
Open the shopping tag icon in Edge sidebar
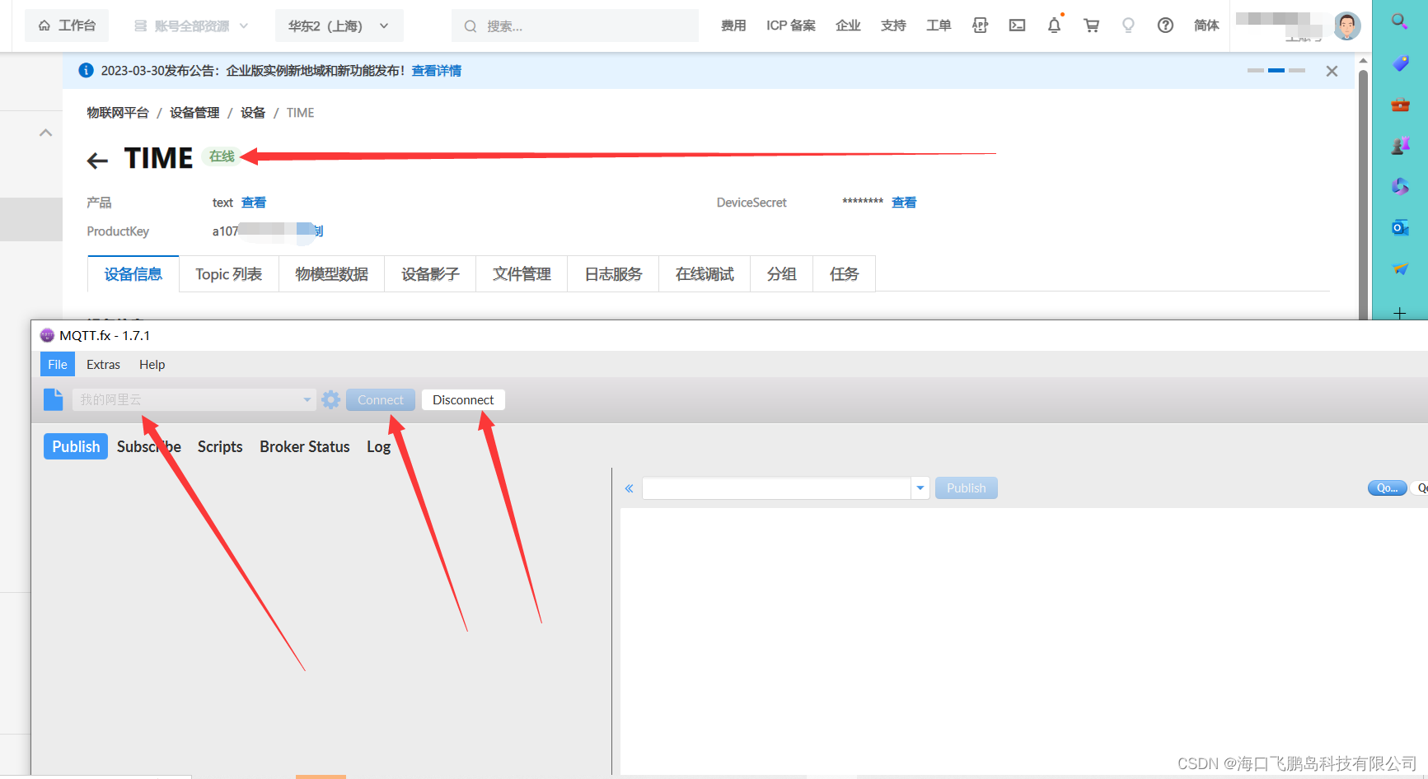1400,63
